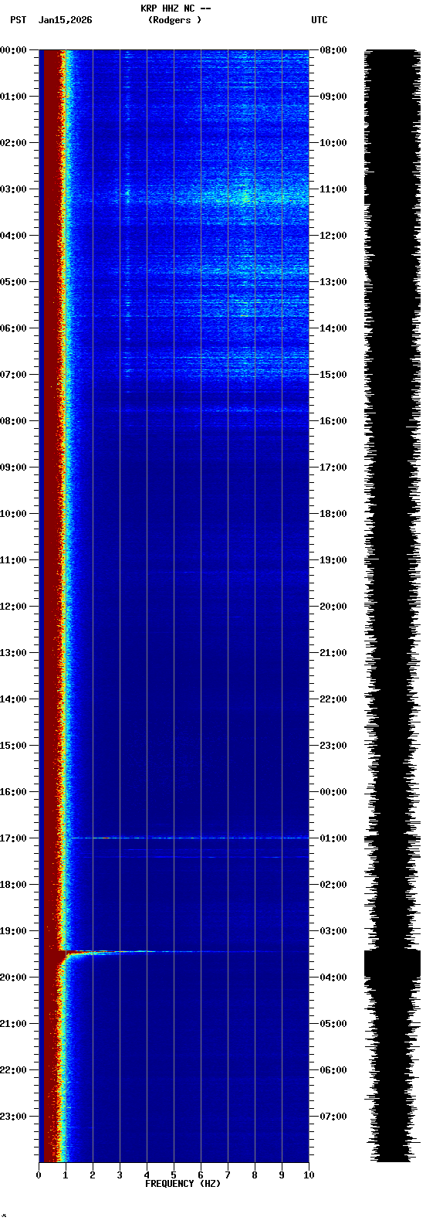Click the 04:00 UTC time label

click(x=333, y=977)
